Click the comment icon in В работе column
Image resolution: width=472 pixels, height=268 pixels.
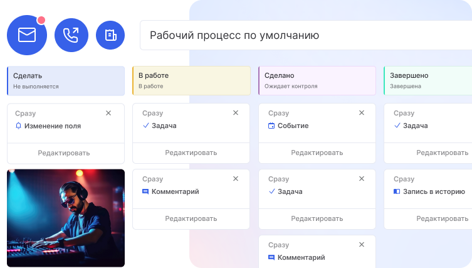coord(145,191)
